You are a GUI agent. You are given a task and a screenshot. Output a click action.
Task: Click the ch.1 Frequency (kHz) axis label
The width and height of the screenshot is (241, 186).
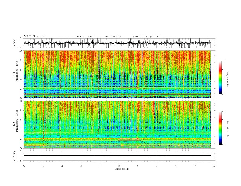click(16, 71)
